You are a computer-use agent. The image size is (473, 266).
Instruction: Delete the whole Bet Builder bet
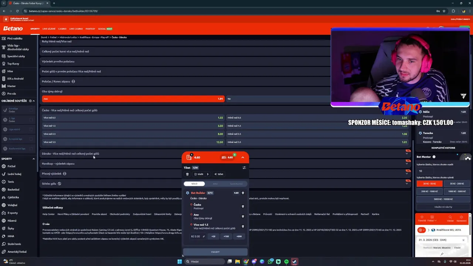click(x=243, y=193)
